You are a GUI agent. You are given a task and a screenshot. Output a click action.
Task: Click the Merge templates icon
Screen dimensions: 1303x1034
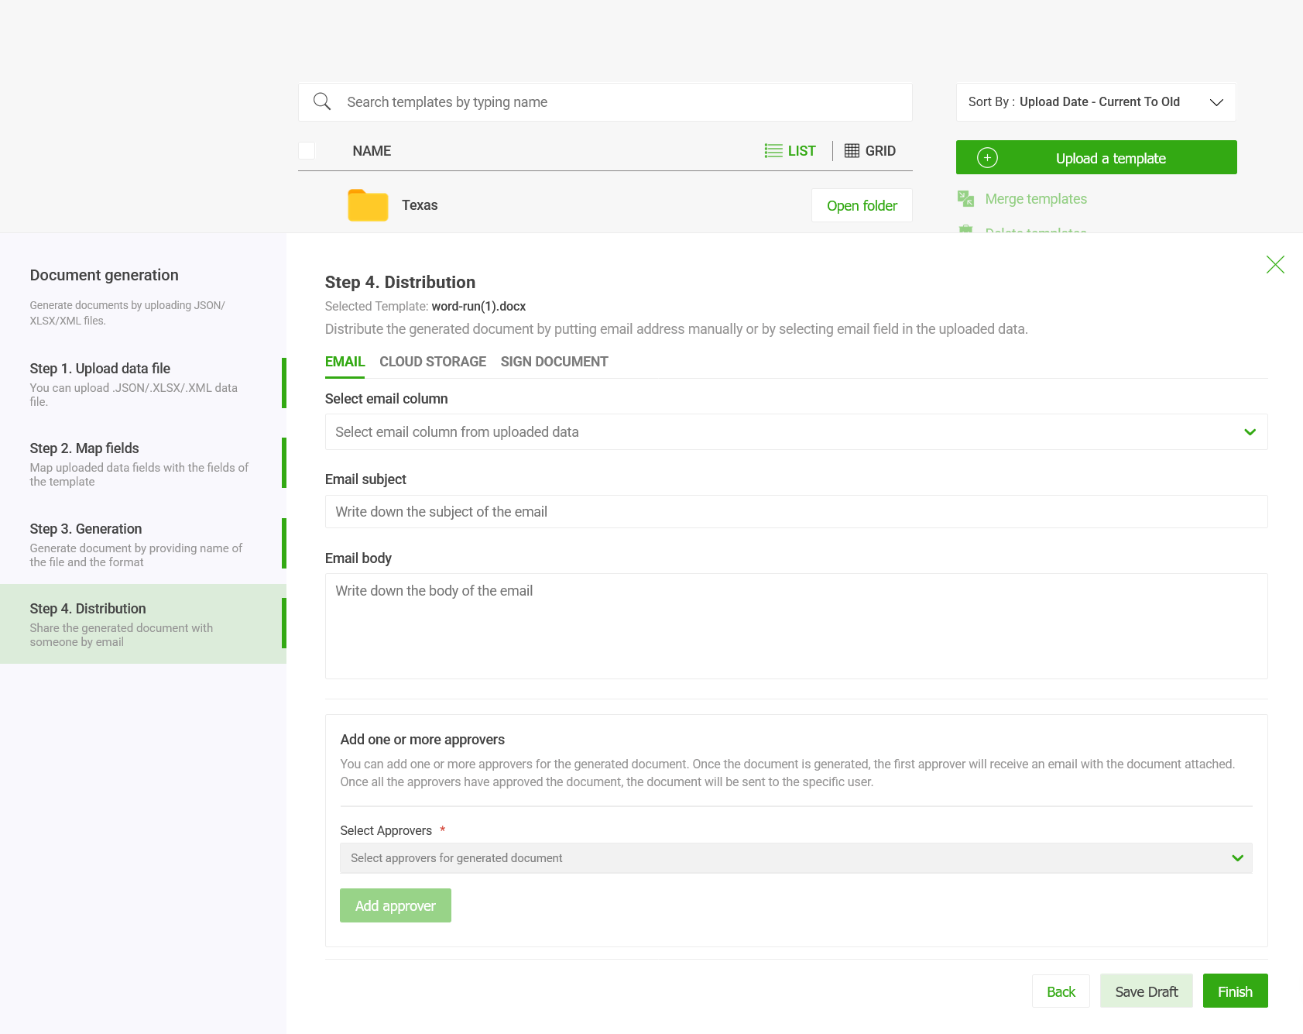pyautogui.click(x=965, y=199)
